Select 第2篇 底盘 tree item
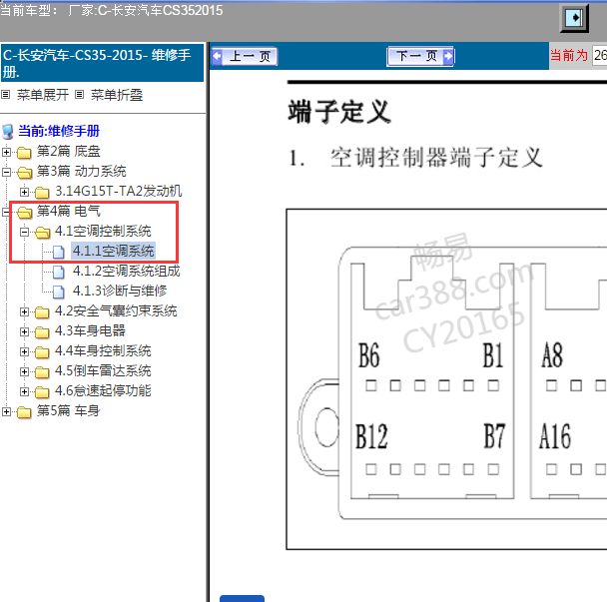The image size is (607, 602). pyautogui.click(x=69, y=152)
